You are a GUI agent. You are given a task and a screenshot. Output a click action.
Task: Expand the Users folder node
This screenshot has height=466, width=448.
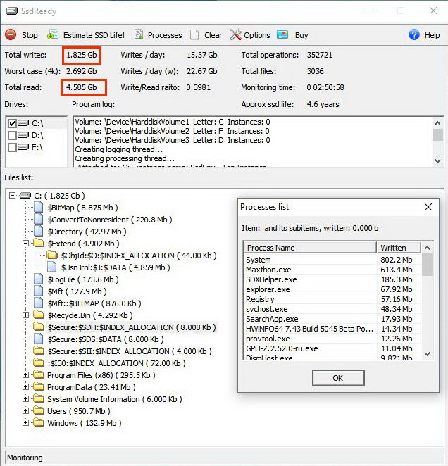click(x=26, y=411)
